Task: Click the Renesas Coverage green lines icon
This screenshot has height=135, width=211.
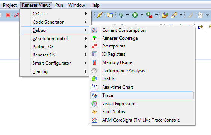Action: (94, 38)
